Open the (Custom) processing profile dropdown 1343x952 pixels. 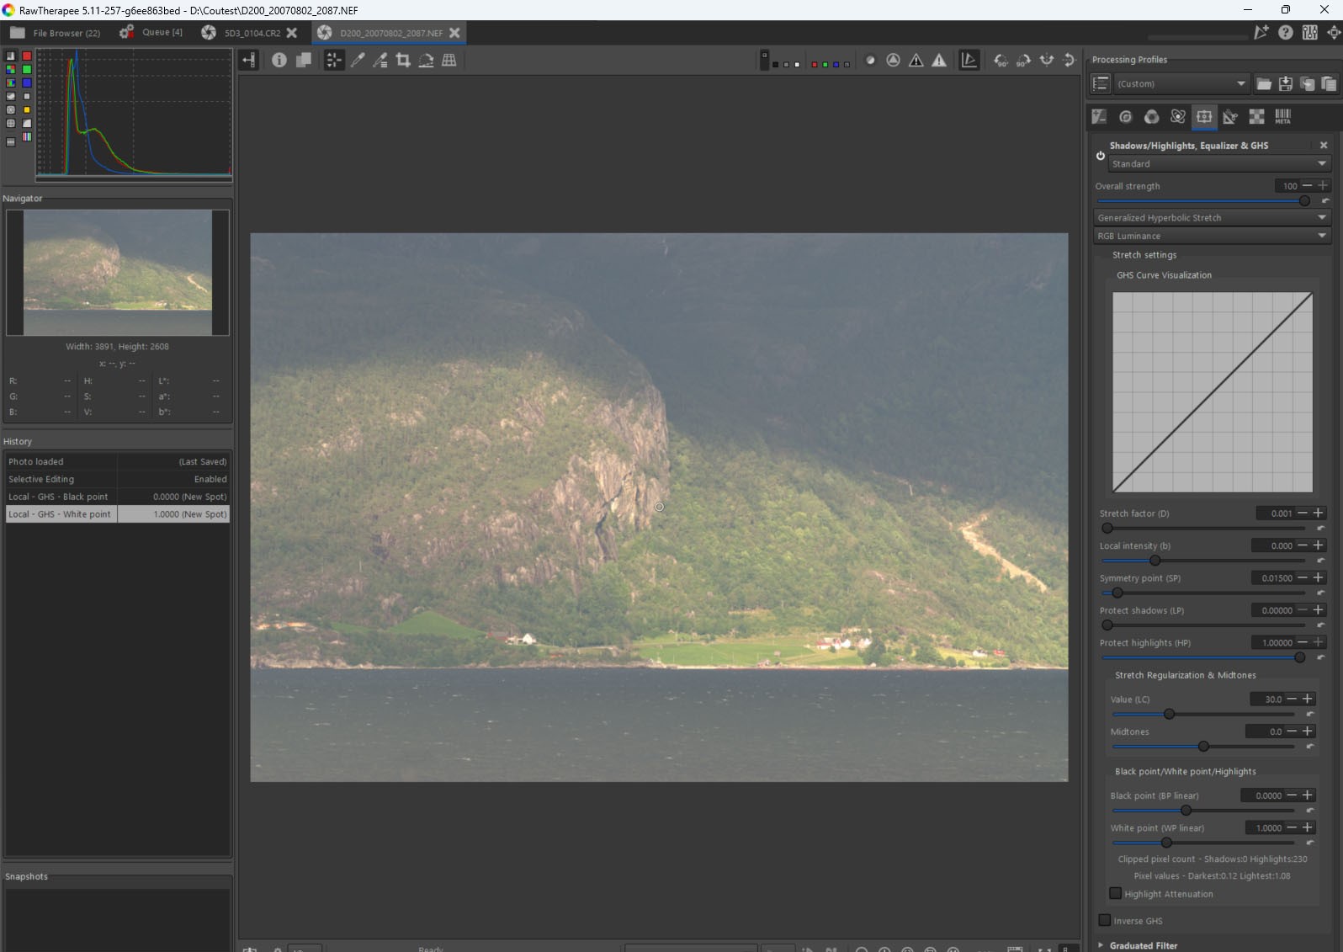pyautogui.click(x=1181, y=83)
